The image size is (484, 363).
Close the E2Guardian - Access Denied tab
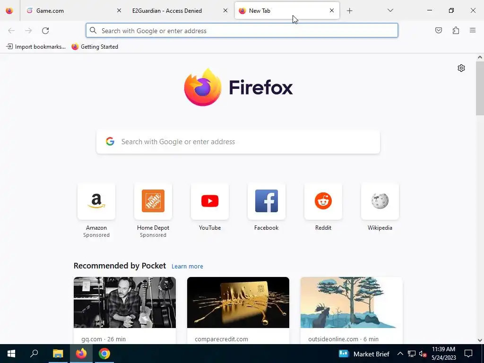[x=225, y=10]
